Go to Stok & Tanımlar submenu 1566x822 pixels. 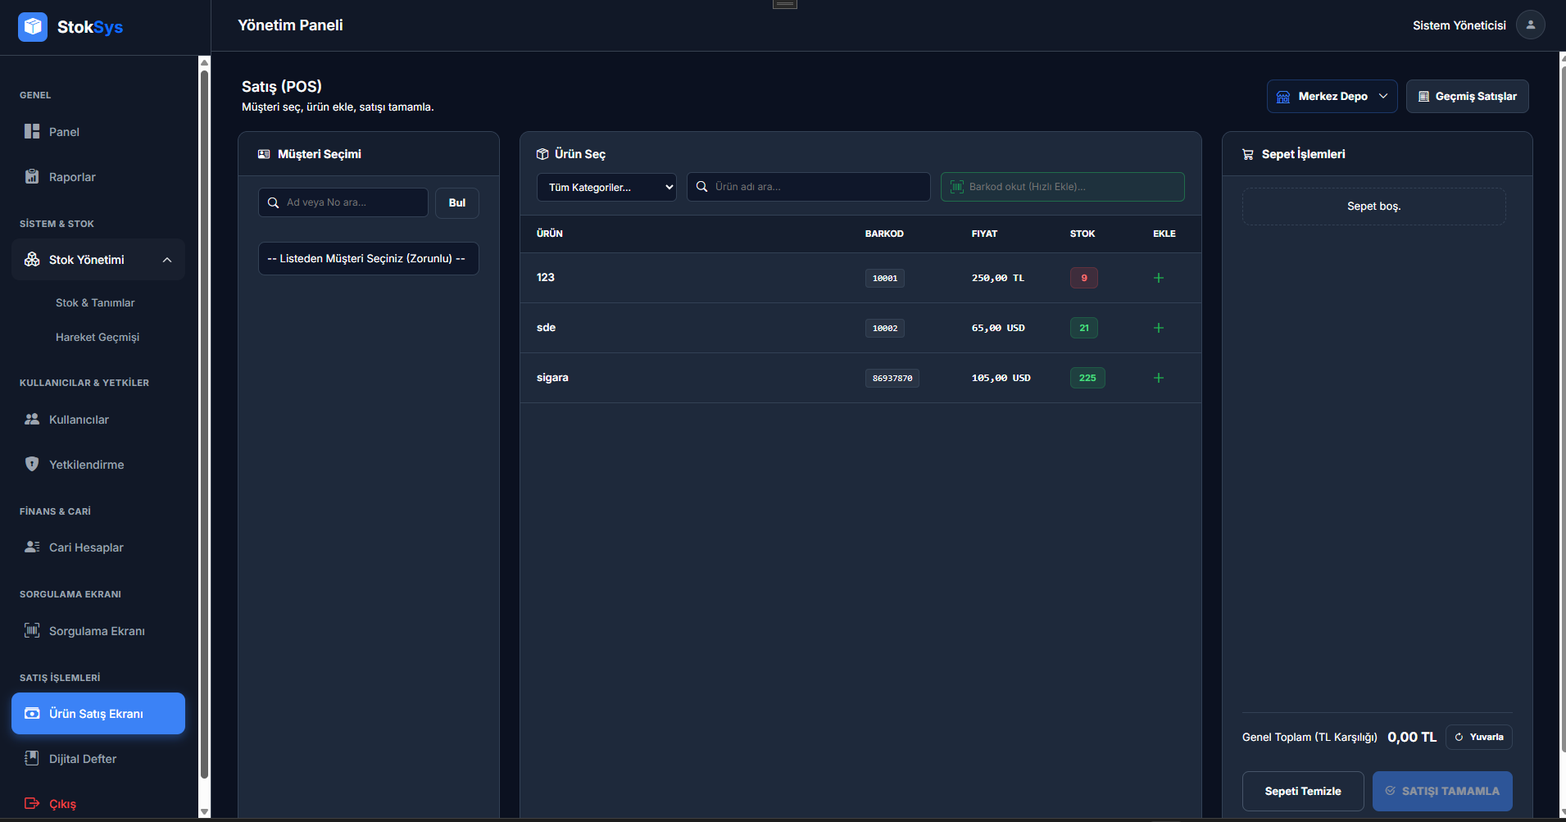pos(95,303)
